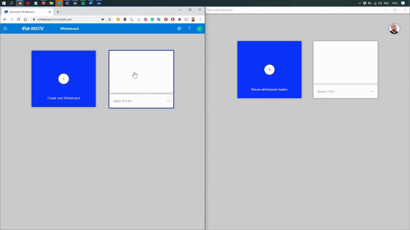Open PowerPoint from the taskbar
This screenshot has width=410, height=230.
click(44, 3)
